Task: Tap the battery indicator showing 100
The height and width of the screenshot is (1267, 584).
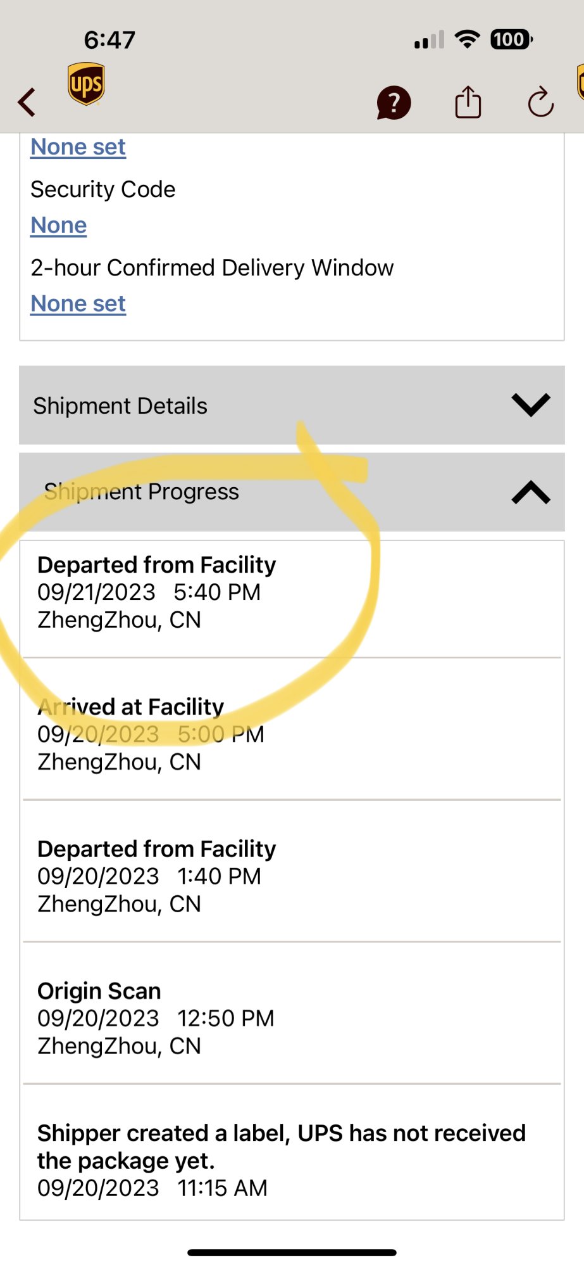Action: coord(511,40)
